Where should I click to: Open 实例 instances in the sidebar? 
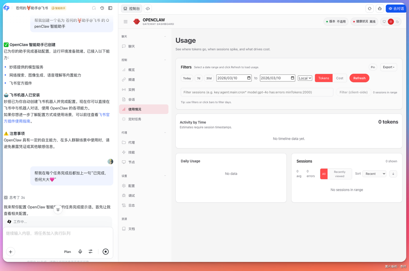[144, 90]
